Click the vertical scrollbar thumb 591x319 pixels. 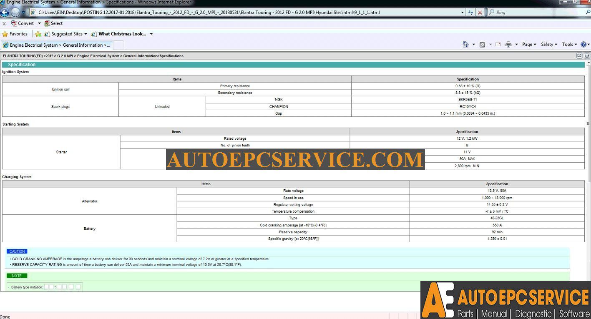coord(588,123)
